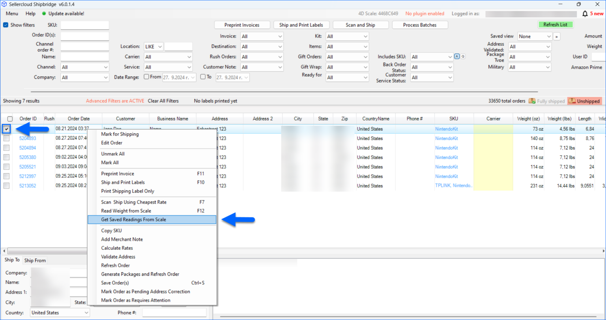The height and width of the screenshot is (320, 606).
Task: Click the Advanced Filters are ACTIVE indicator
Action: 115,101
